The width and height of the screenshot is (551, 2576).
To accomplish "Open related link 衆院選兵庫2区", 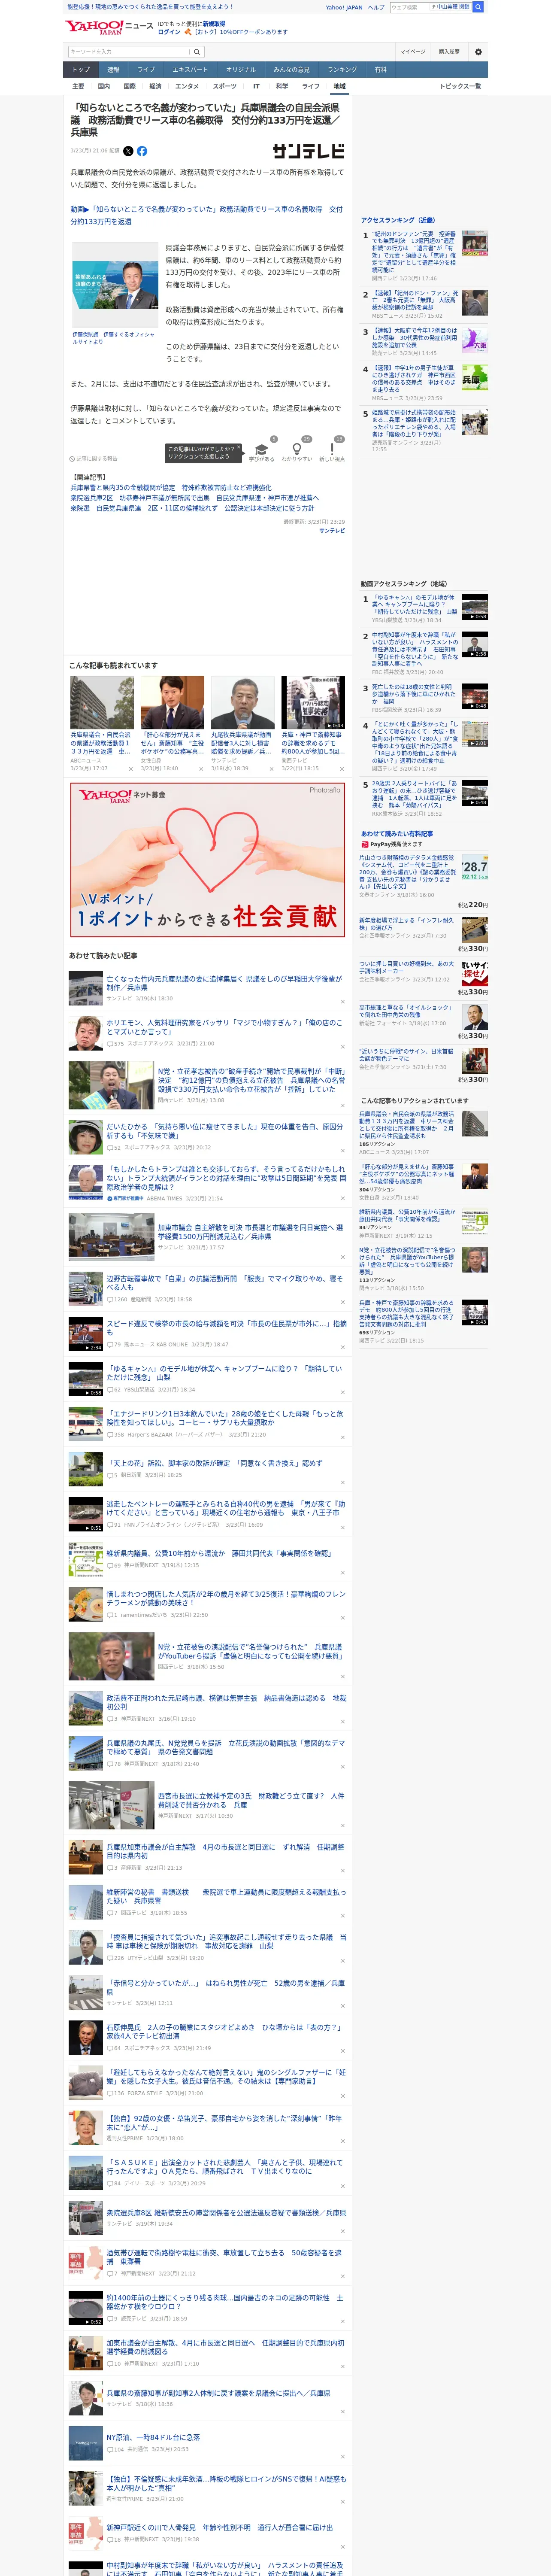I will (194, 498).
